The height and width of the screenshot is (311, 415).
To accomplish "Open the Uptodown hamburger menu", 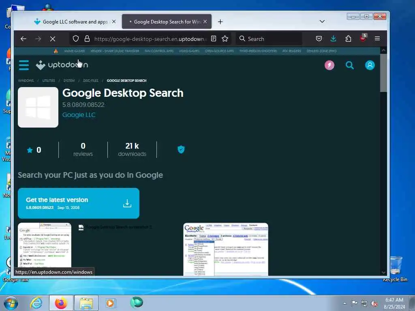I will (24, 65).
